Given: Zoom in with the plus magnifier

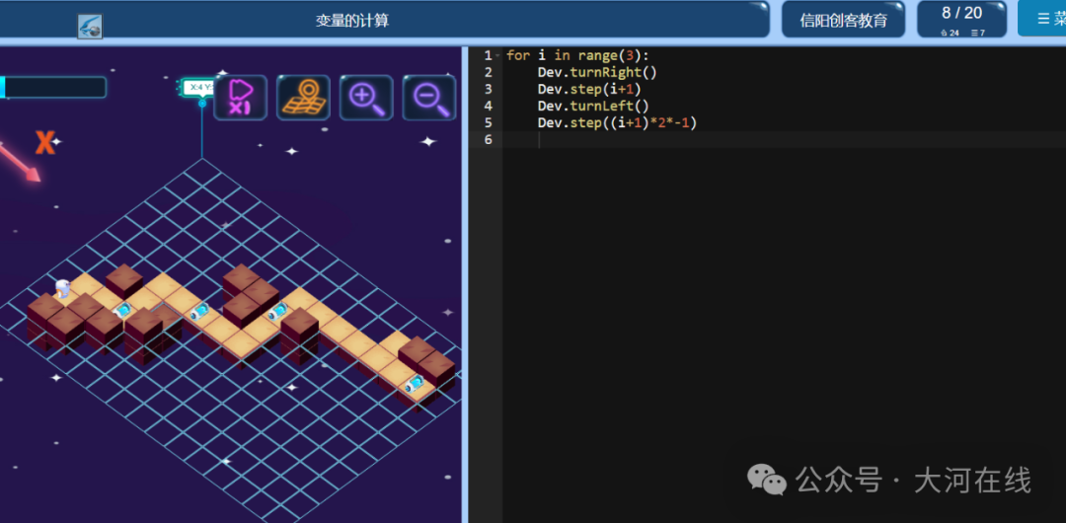Looking at the screenshot, I should tap(366, 98).
